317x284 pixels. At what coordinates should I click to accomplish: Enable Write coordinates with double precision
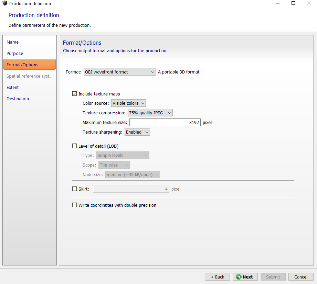point(75,205)
